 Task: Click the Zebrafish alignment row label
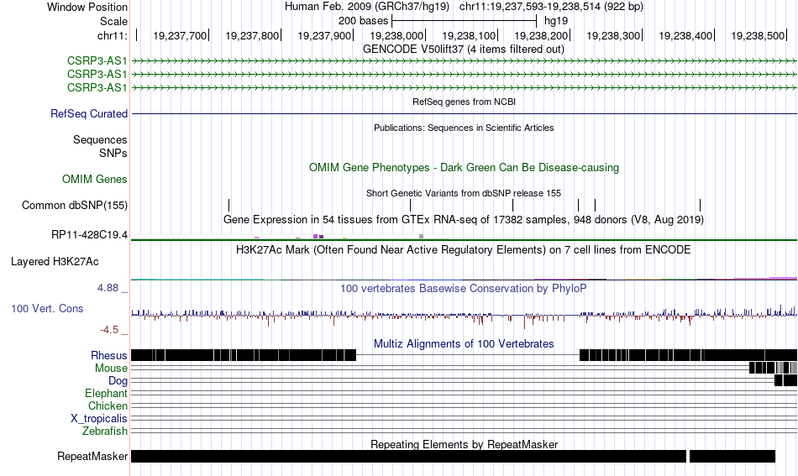click(x=104, y=432)
